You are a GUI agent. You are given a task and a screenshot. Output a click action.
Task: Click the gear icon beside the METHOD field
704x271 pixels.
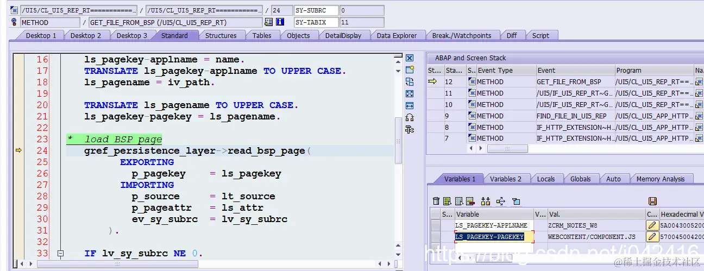click(x=14, y=22)
